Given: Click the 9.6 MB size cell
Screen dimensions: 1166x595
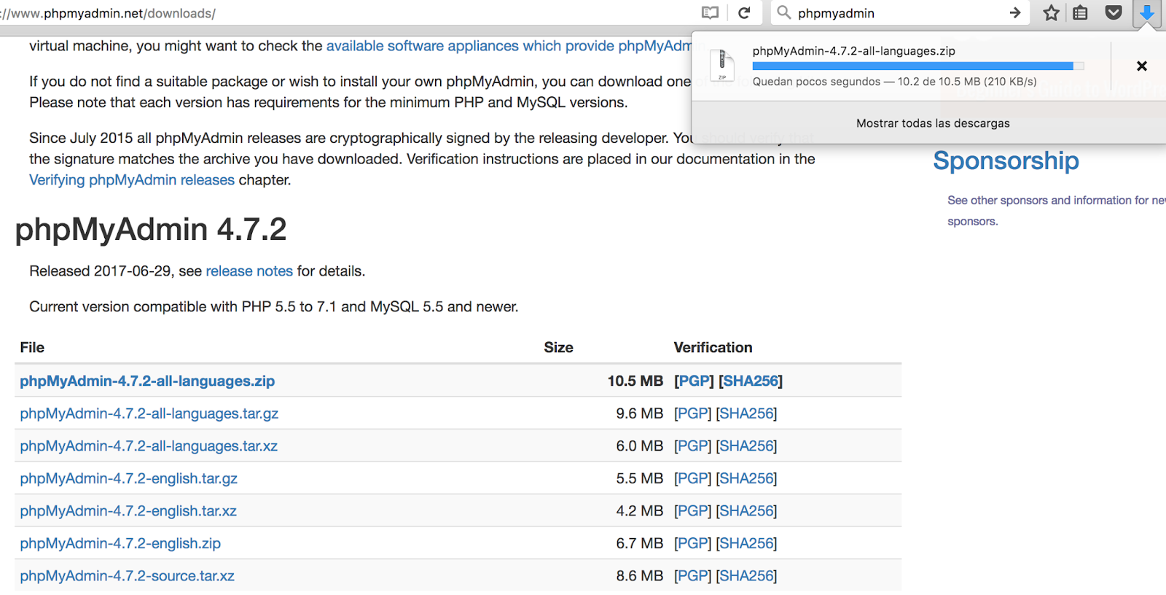Looking at the screenshot, I should pyautogui.click(x=640, y=413).
